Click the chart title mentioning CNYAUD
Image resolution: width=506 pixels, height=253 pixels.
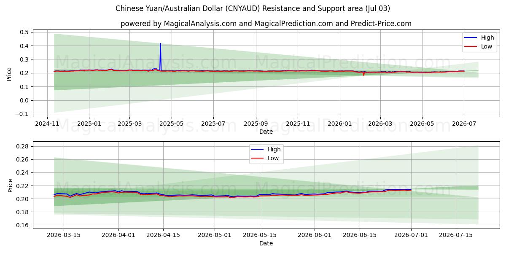(x=253, y=8)
